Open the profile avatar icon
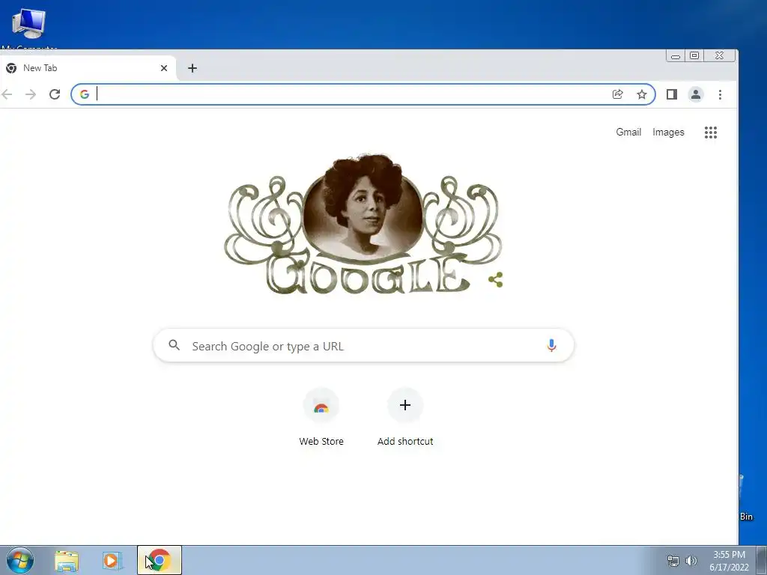This screenshot has width=767, height=575. pos(696,94)
